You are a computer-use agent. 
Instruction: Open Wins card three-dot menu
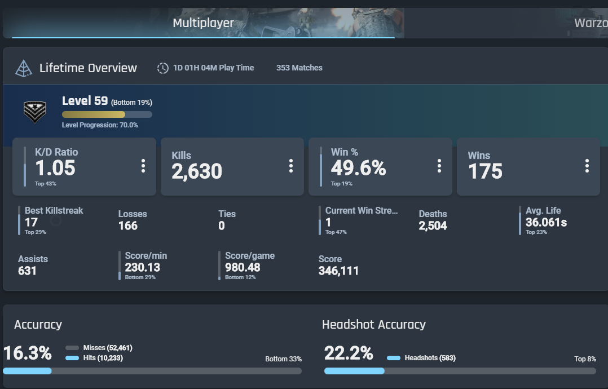tap(587, 166)
